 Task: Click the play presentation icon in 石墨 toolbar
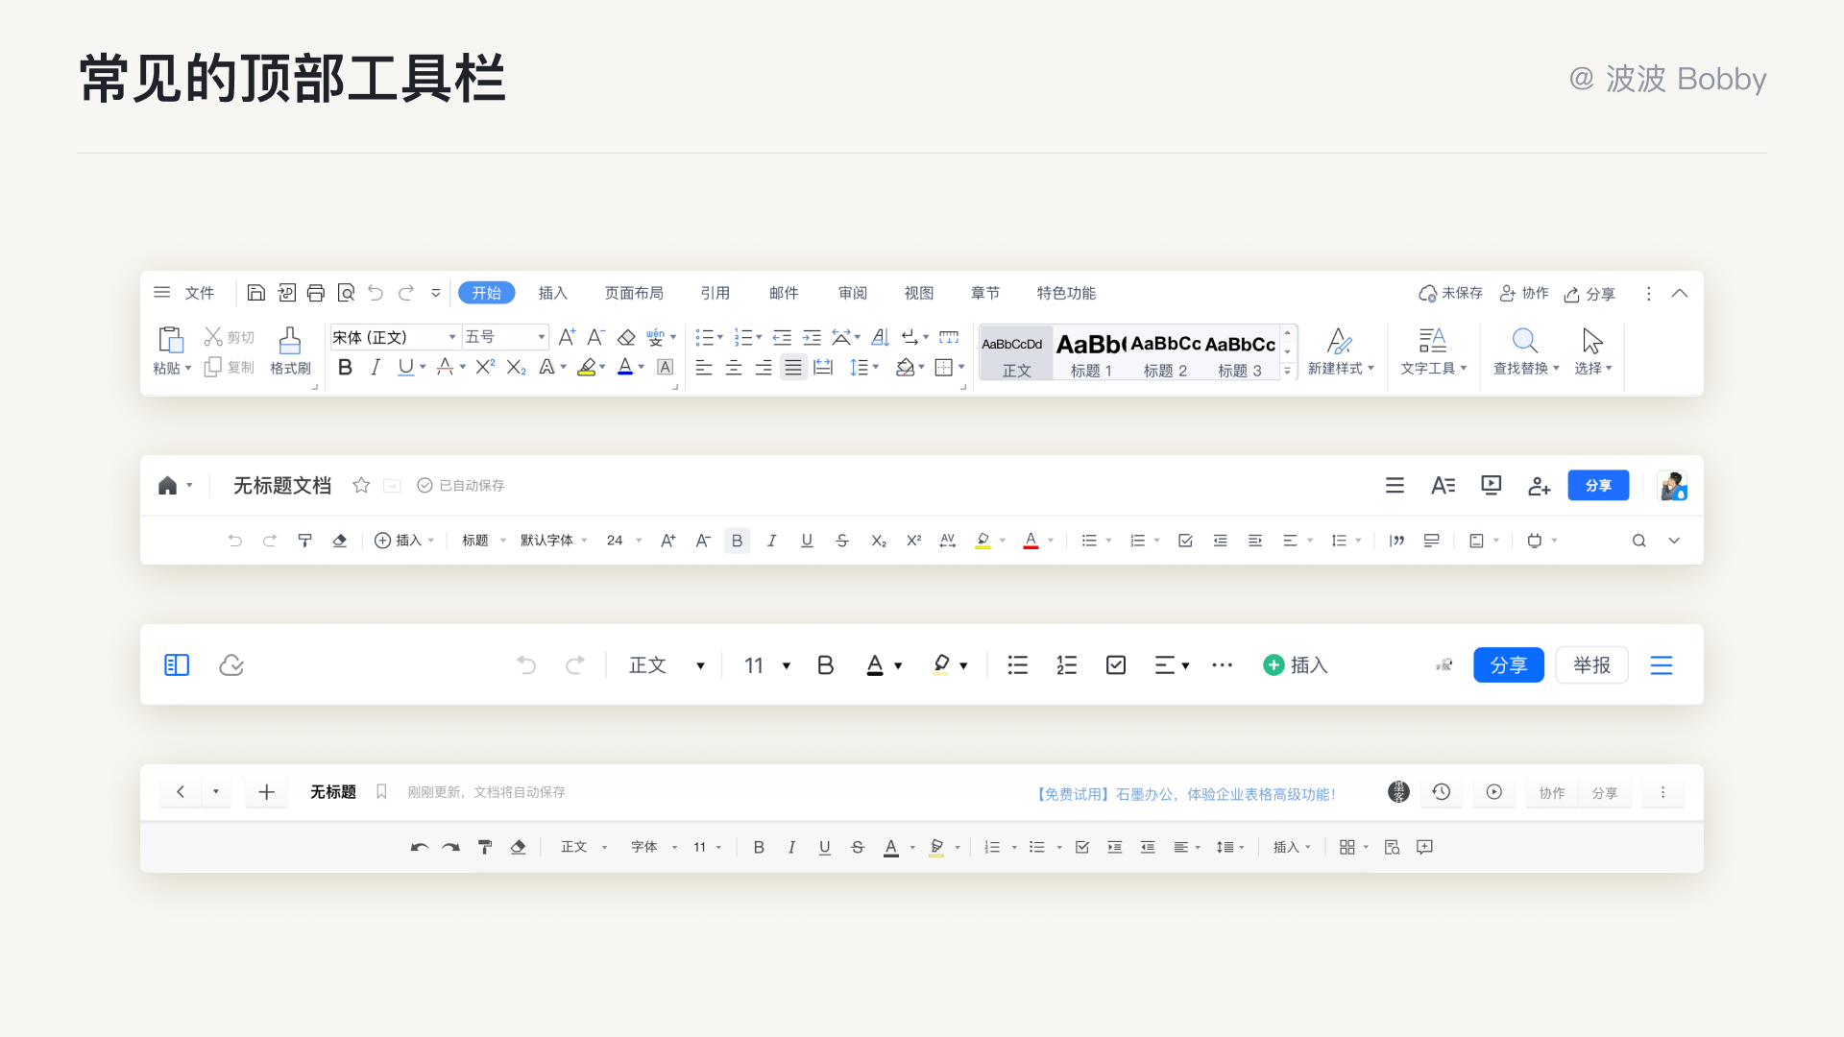coord(1494,792)
